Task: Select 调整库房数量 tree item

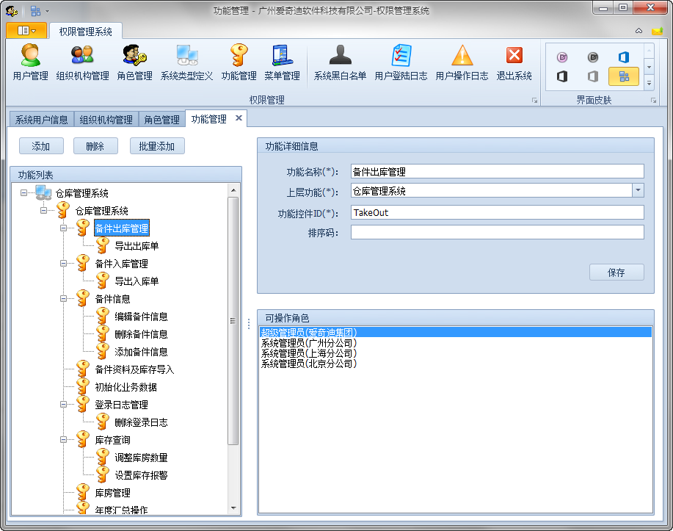Action: pos(141,457)
